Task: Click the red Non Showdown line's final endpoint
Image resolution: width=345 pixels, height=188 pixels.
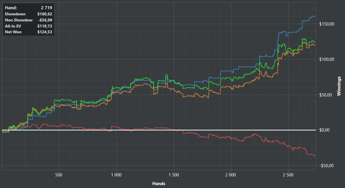Action: coord(315,155)
